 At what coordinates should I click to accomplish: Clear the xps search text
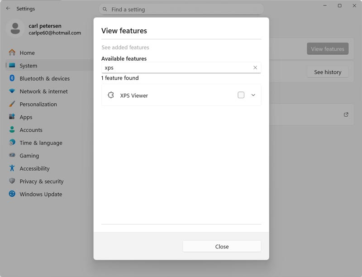click(255, 67)
